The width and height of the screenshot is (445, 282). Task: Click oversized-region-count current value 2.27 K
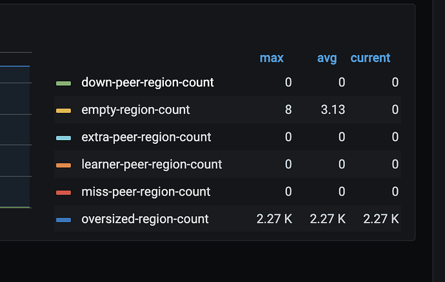coord(381,219)
